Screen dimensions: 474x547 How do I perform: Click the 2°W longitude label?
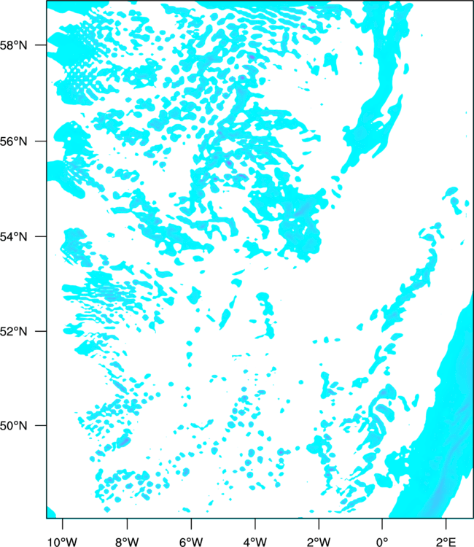[x=319, y=542]
